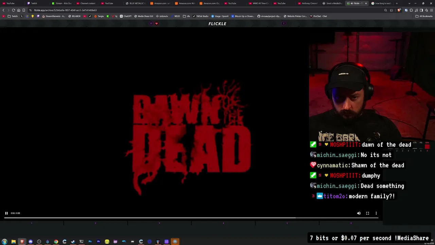The width and height of the screenshot is (435, 245).
Task: Launch Premiere Pro from the taskbar
Action: [99, 242]
